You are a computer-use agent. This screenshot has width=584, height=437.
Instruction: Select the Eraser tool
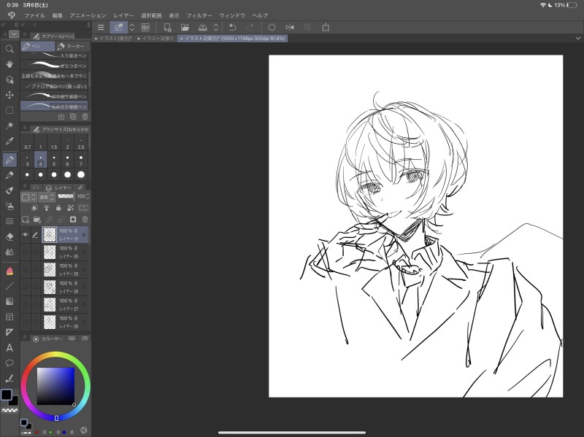[9, 237]
